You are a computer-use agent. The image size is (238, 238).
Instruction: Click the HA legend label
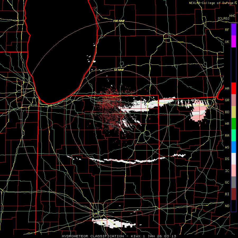point(227,88)
